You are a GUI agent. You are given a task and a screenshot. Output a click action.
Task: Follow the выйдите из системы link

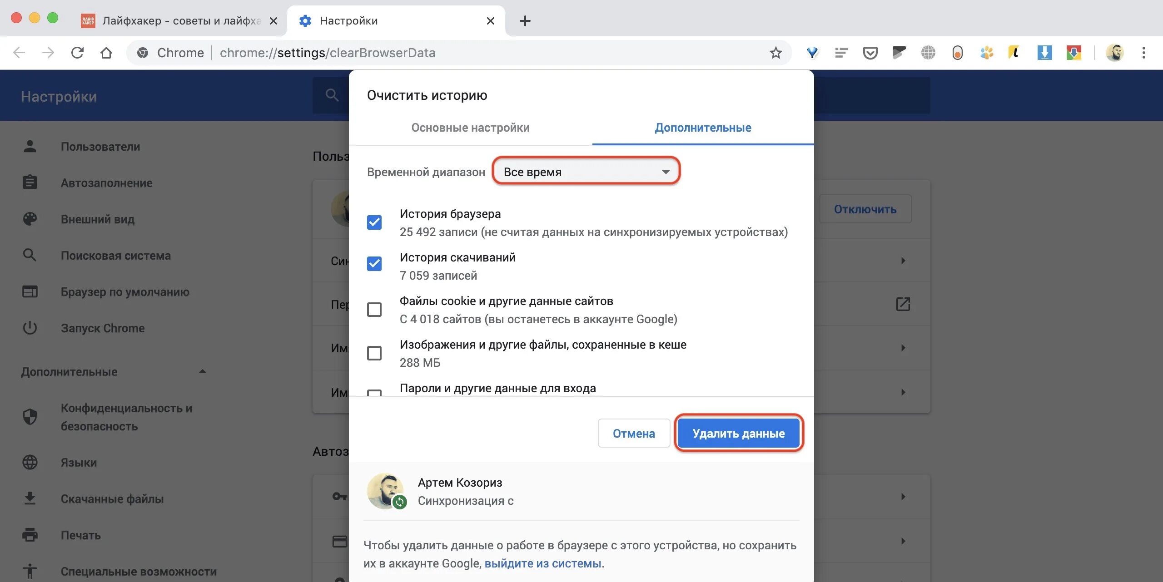pyautogui.click(x=543, y=563)
